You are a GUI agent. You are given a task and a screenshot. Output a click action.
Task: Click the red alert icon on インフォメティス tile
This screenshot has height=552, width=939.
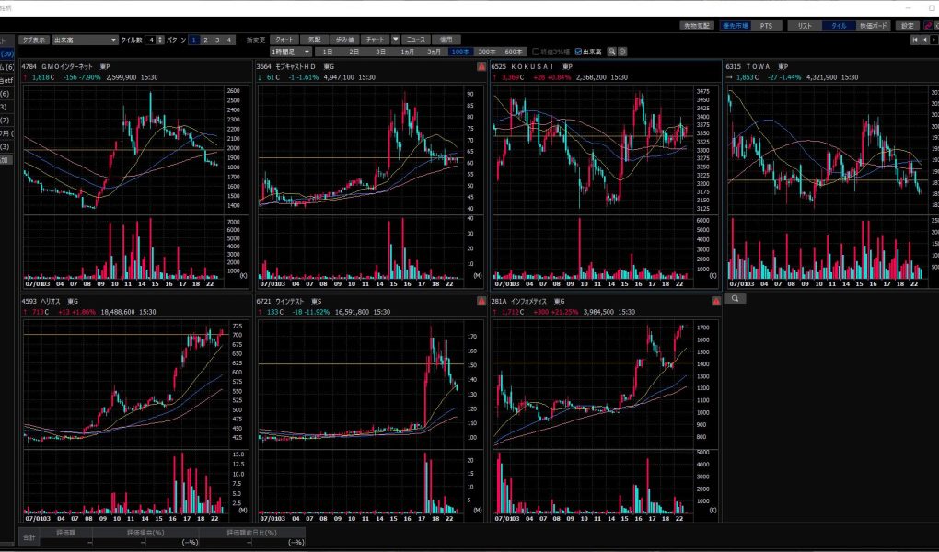715,301
